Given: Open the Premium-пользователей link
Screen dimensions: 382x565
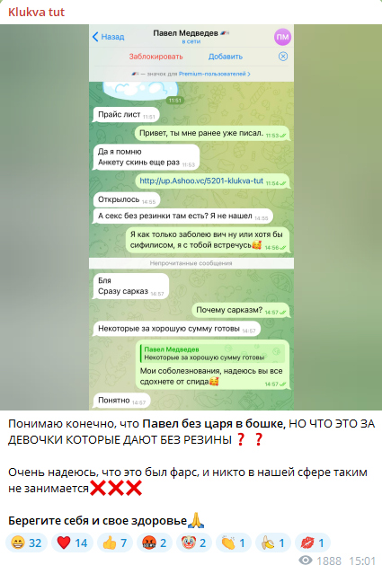Looking at the screenshot, I should coord(214,74).
